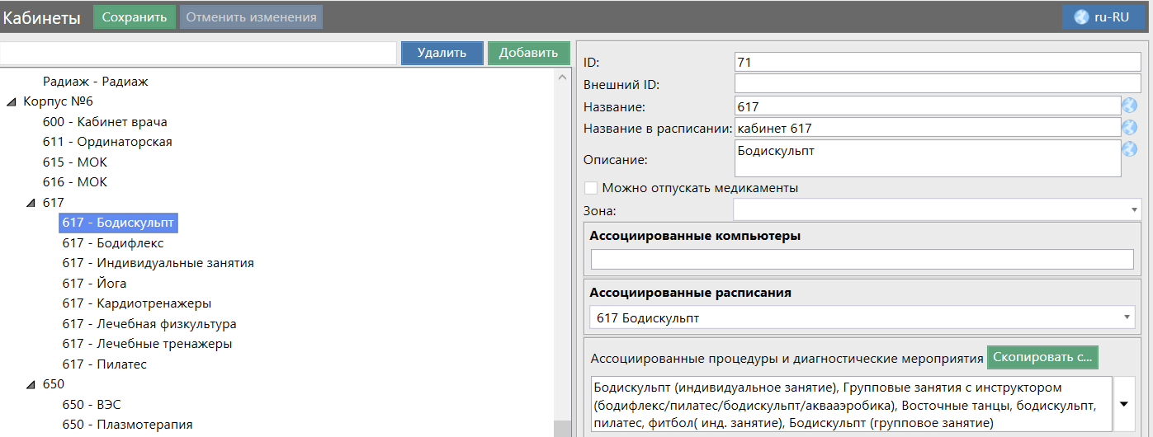Click the Сохранить button
This screenshot has height=437, width=1153.
pos(135,16)
